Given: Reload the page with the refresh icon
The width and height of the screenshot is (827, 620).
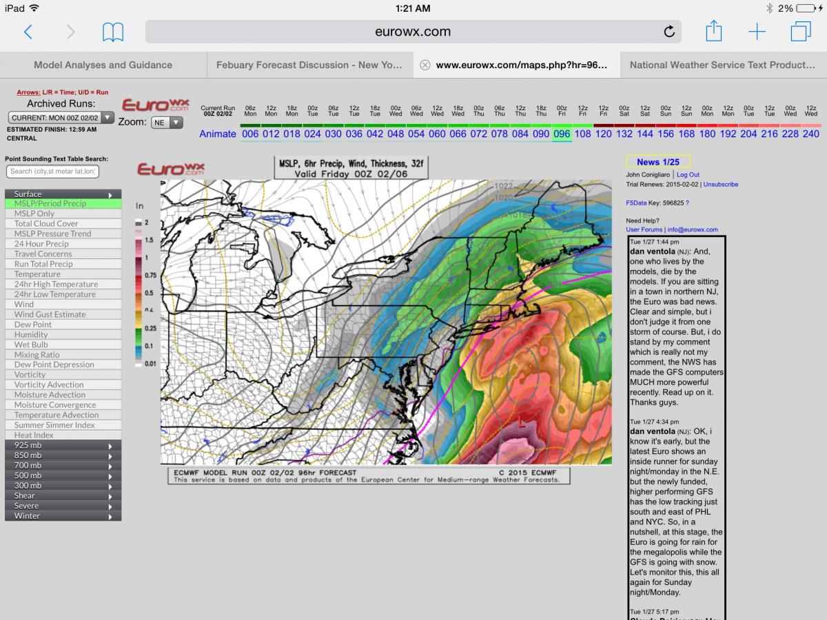Looking at the screenshot, I should click(x=668, y=32).
